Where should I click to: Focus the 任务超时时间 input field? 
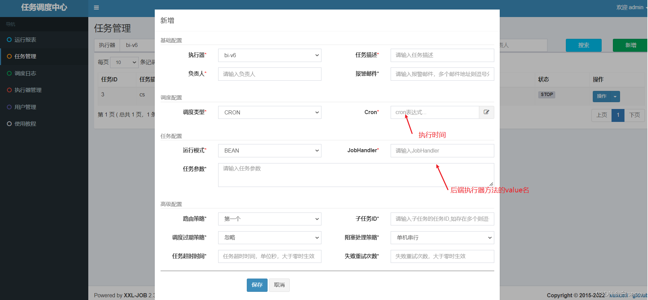(270, 256)
